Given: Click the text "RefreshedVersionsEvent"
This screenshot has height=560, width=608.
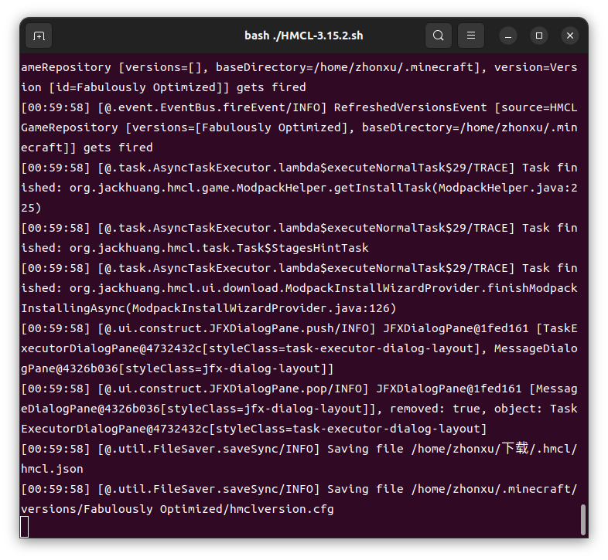Looking at the screenshot, I should (x=410, y=107).
